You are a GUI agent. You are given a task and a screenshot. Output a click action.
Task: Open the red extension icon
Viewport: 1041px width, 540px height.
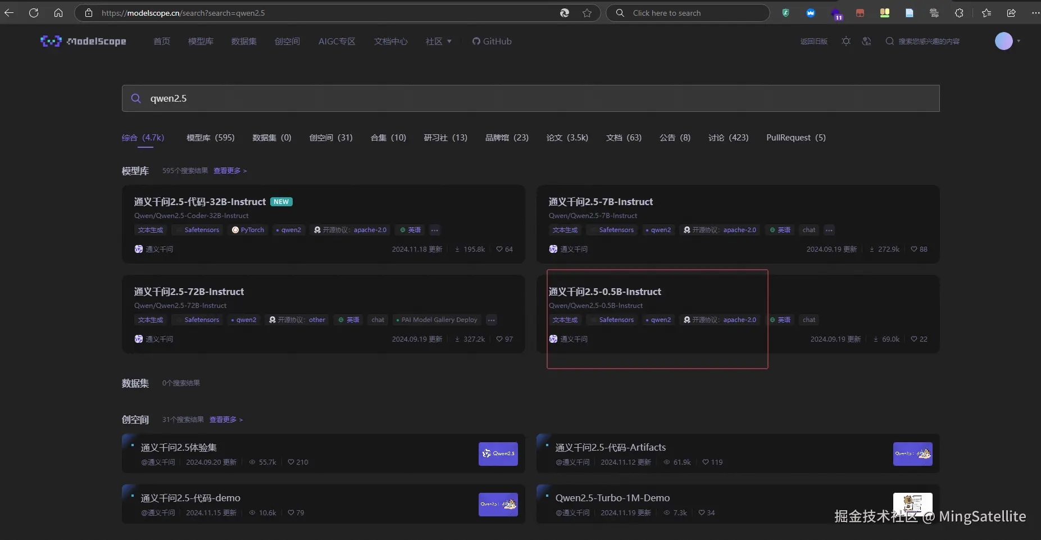pos(860,13)
